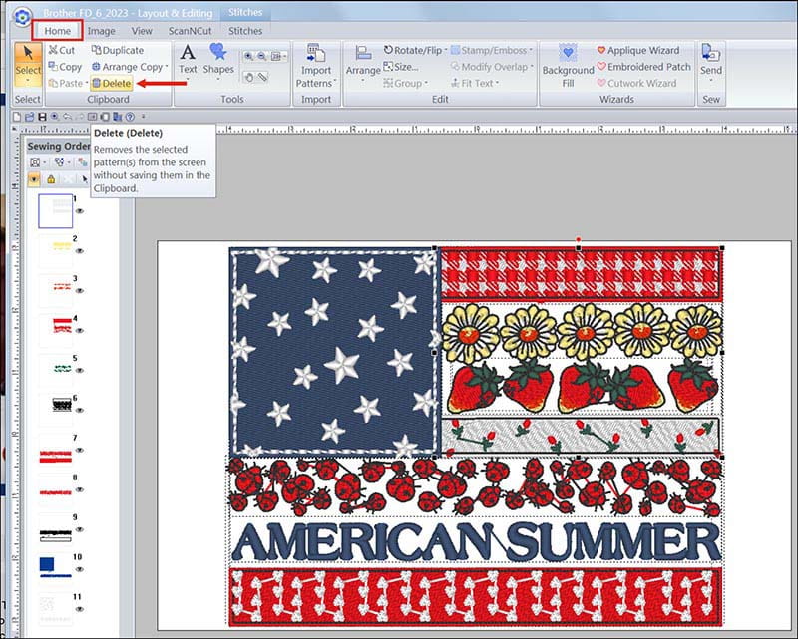Select the Text tool
The height and width of the screenshot is (639, 798).
point(188,60)
